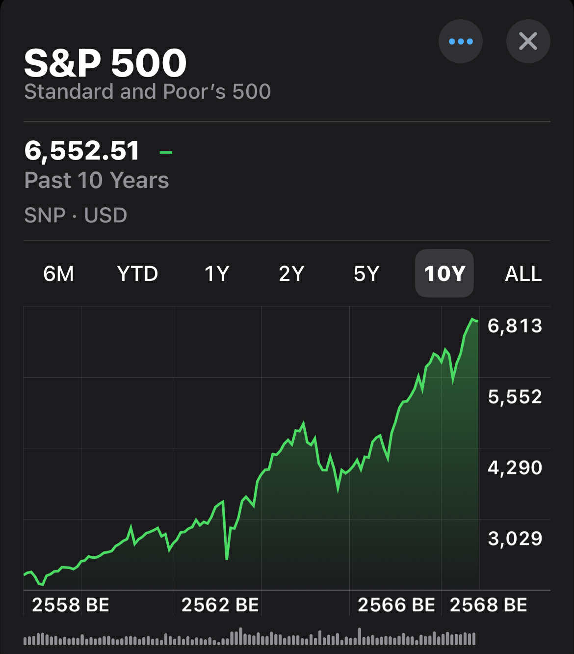
Task: Tap the selected 10Y range tab
Action: click(x=444, y=273)
